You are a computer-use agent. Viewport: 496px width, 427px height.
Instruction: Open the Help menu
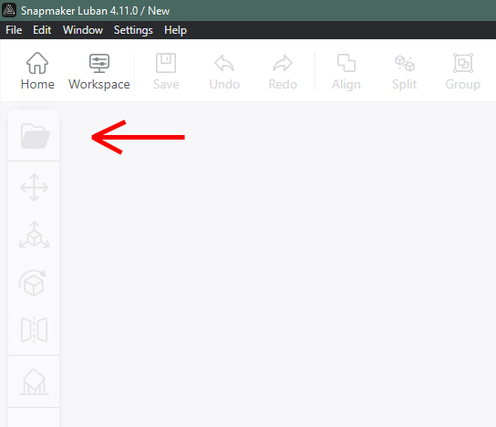coord(175,30)
